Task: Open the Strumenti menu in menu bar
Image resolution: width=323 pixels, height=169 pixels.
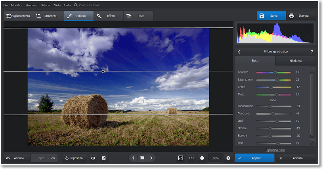Action: [x=32, y=5]
